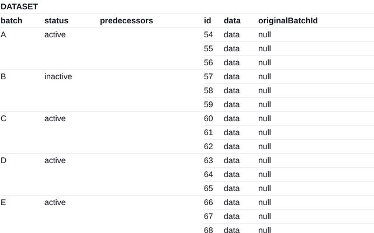This screenshot has height=233, width=374.
Task: Click the batch column header
Action: (11, 20)
